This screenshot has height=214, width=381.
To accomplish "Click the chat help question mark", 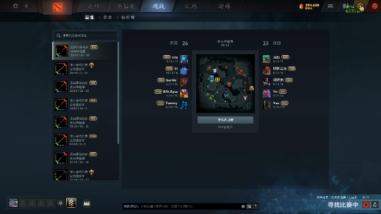I will (x=255, y=206).
